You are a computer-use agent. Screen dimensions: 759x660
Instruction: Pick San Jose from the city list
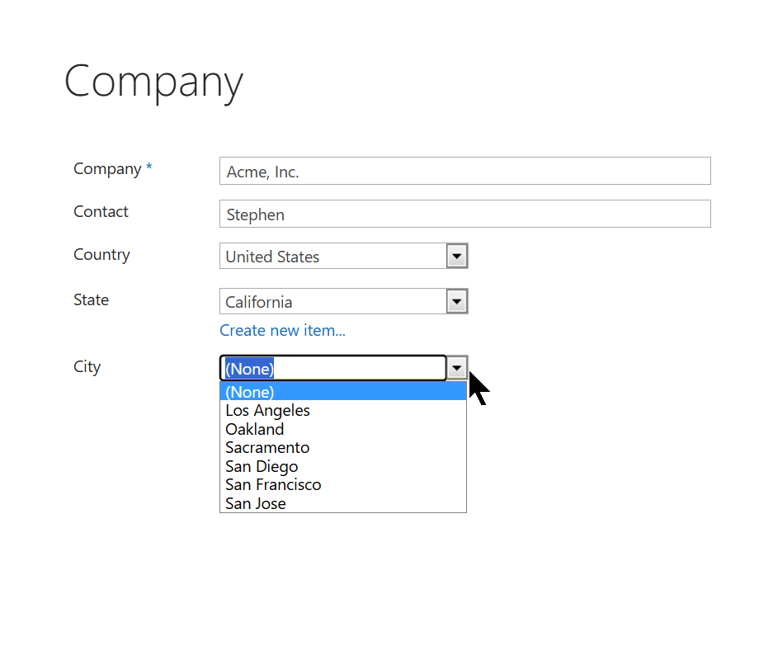click(342, 503)
